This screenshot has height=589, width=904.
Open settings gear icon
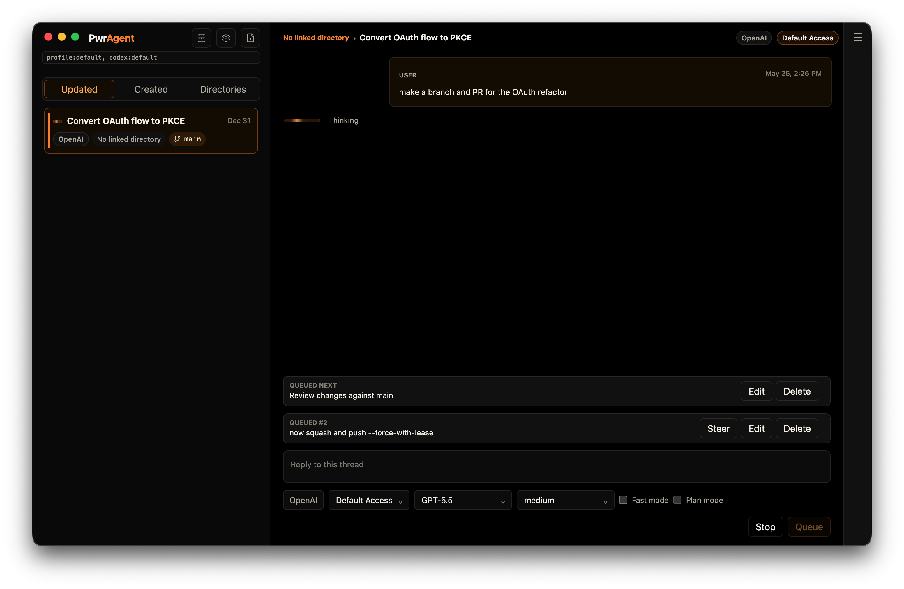coord(226,38)
